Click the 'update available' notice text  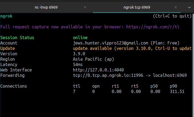92,48
